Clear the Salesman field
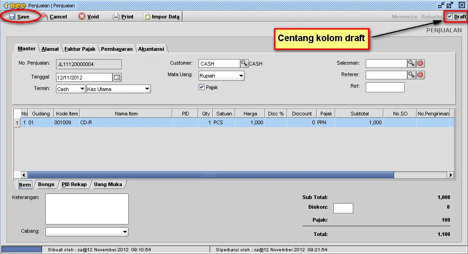 coord(420,63)
